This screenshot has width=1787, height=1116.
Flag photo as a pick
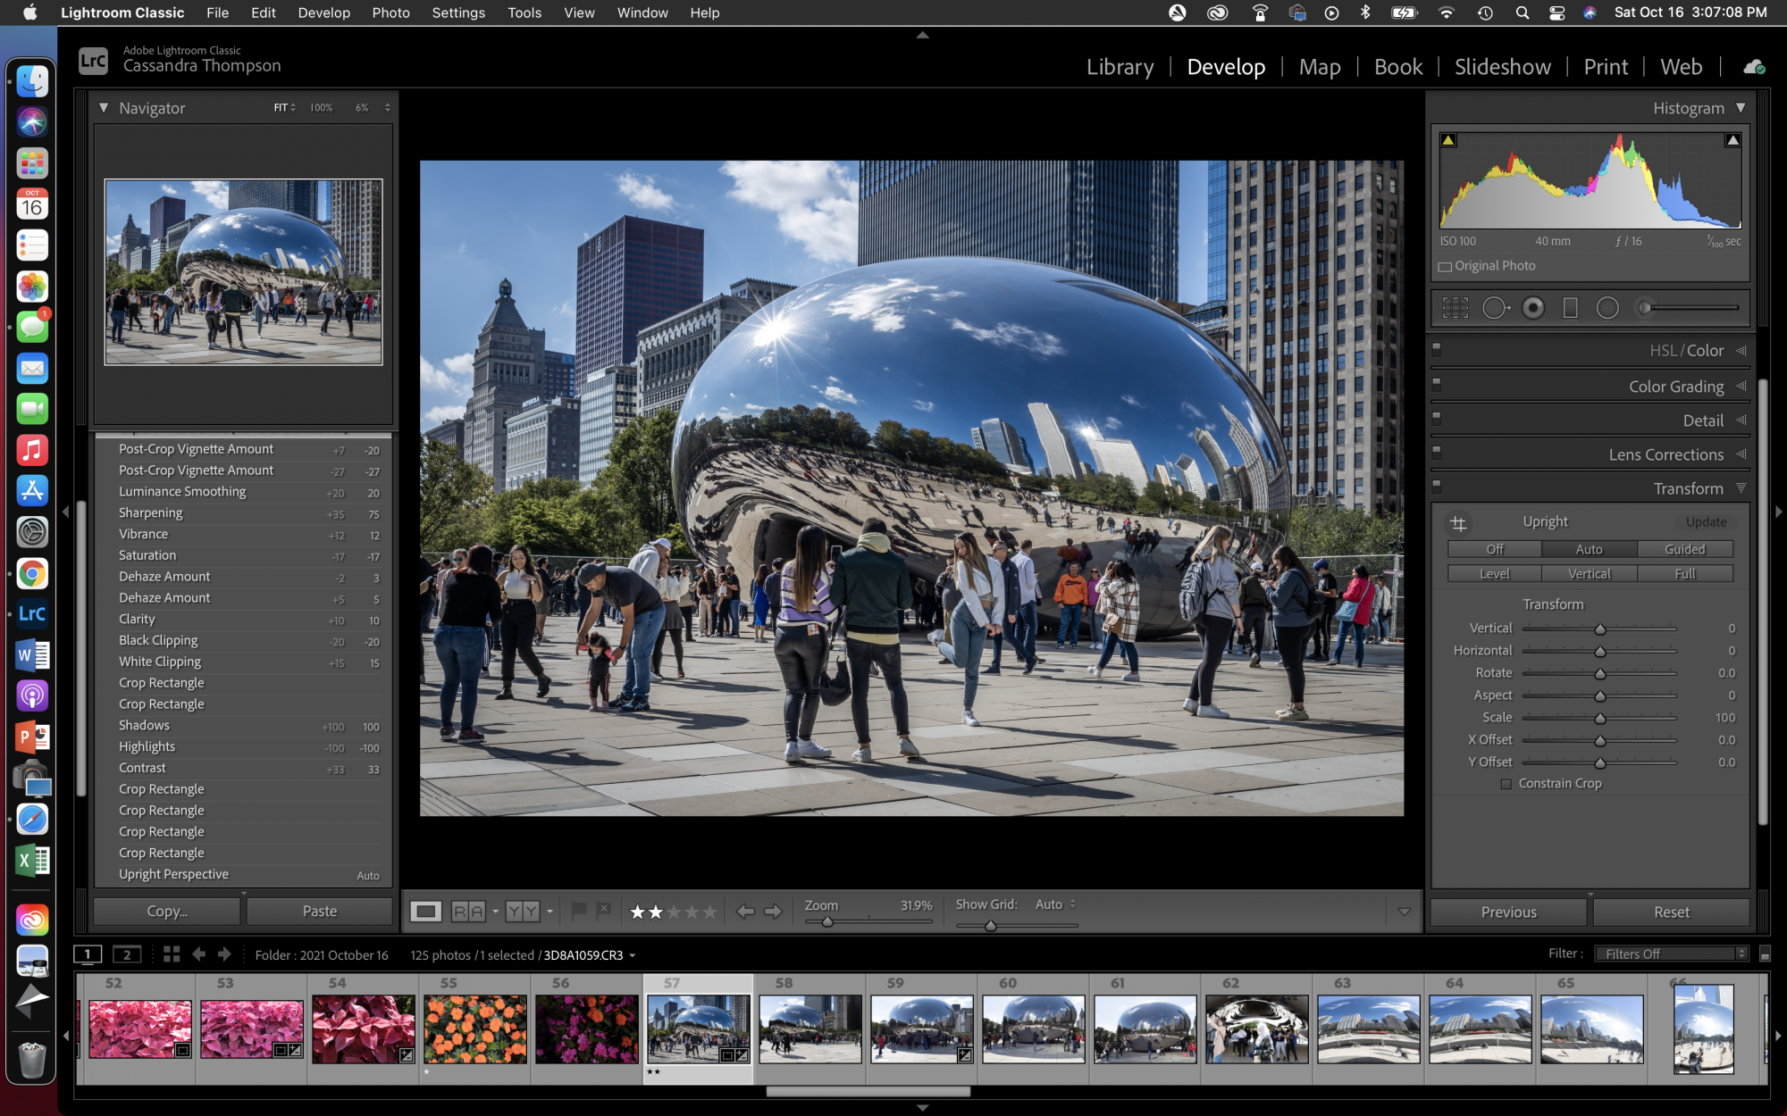[x=579, y=911]
